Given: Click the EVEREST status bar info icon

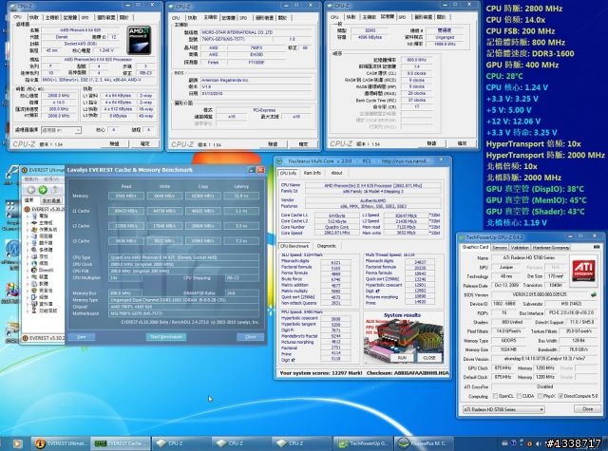Looking at the screenshot, I should [25, 338].
